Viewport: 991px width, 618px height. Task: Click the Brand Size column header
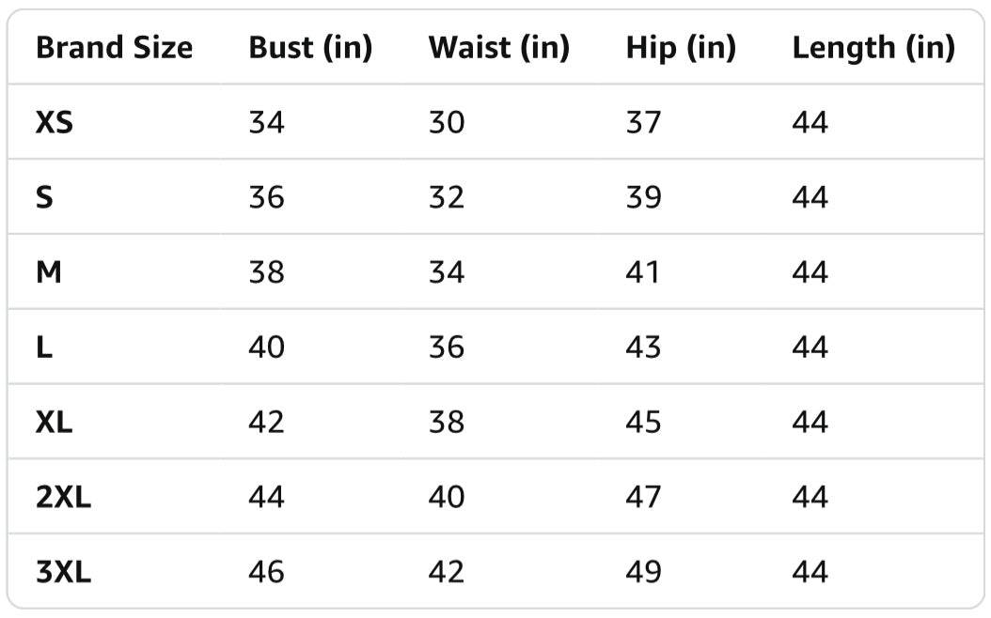115,48
